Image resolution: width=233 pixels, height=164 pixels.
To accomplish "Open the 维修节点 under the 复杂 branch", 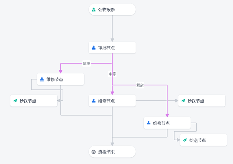I will 167,123.
